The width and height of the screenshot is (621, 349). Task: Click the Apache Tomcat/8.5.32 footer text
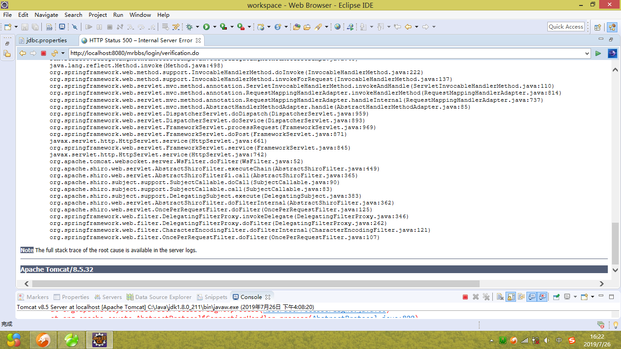click(57, 269)
